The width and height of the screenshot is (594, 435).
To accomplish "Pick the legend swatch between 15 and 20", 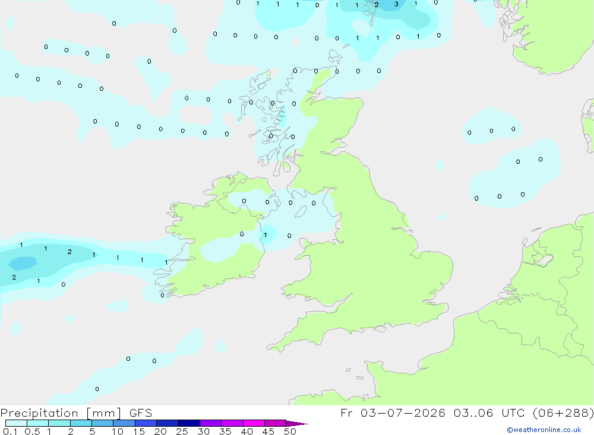I will [146, 423].
